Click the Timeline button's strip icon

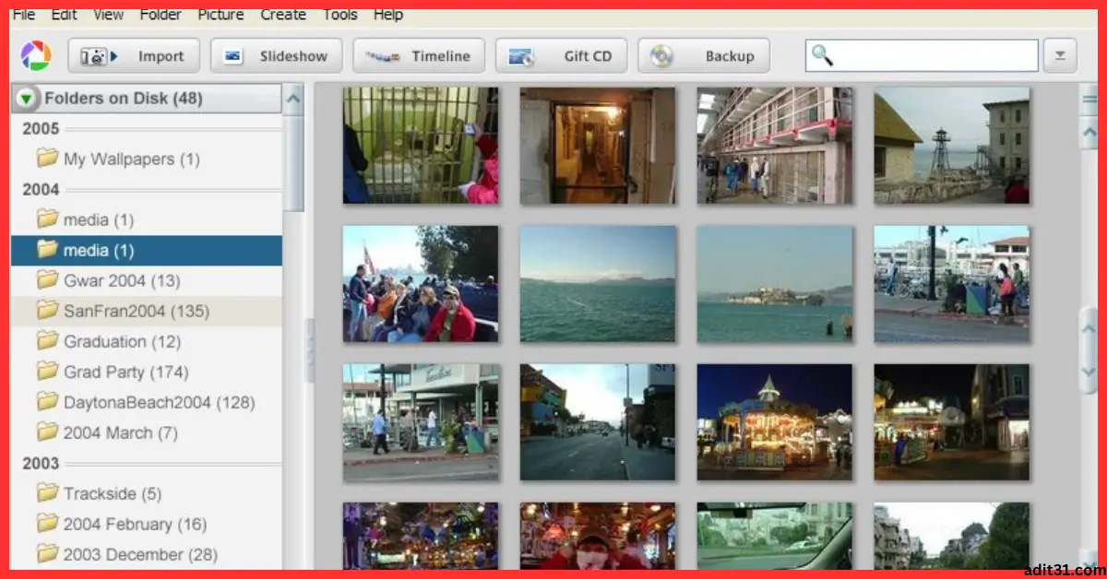(382, 56)
